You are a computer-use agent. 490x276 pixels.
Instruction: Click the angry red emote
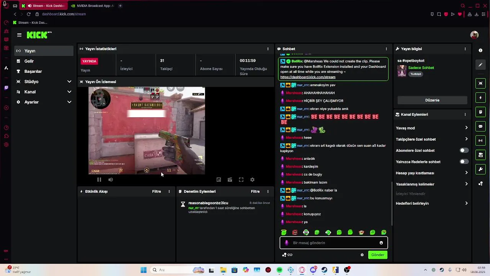coord(295,232)
